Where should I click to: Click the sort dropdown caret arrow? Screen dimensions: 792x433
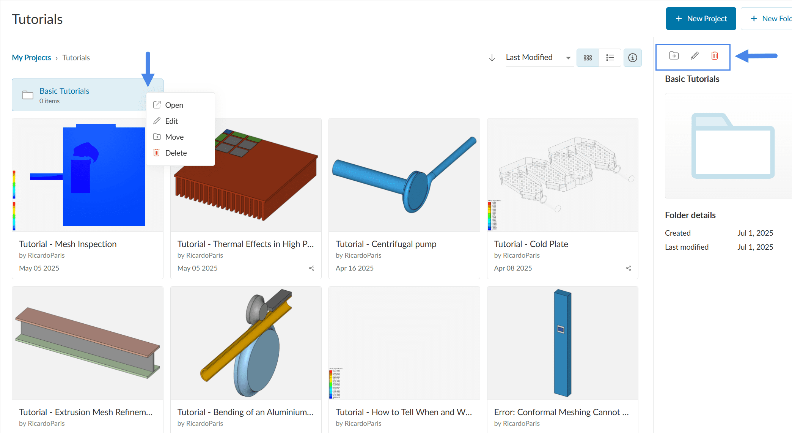click(568, 58)
